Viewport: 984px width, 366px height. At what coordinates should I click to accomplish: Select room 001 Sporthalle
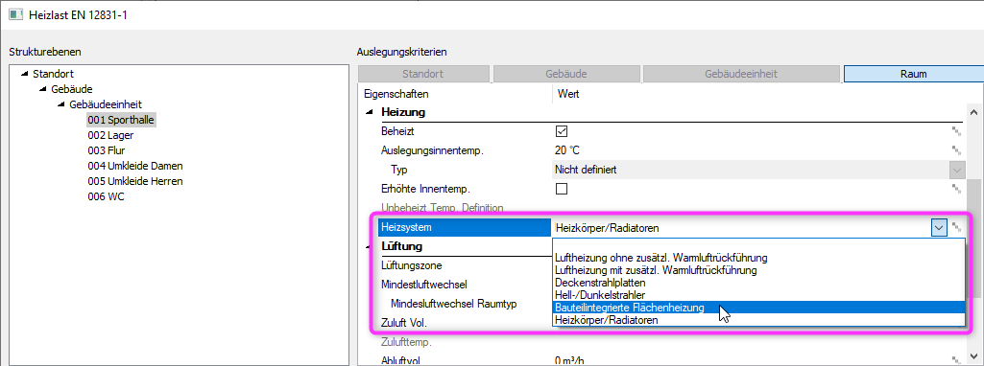pos(121,120)
